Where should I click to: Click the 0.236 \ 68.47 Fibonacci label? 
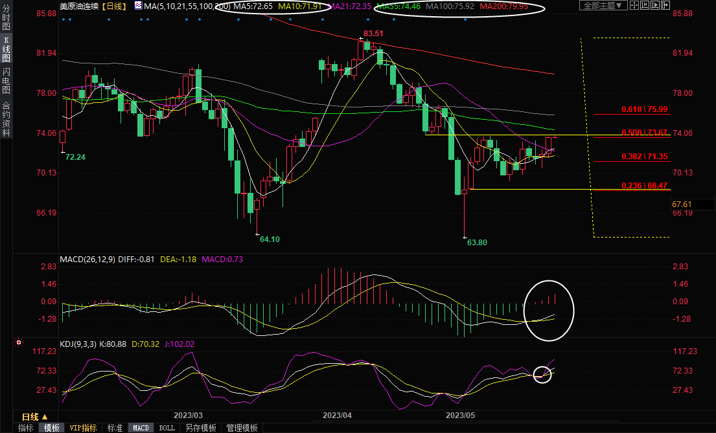point(644,186)
